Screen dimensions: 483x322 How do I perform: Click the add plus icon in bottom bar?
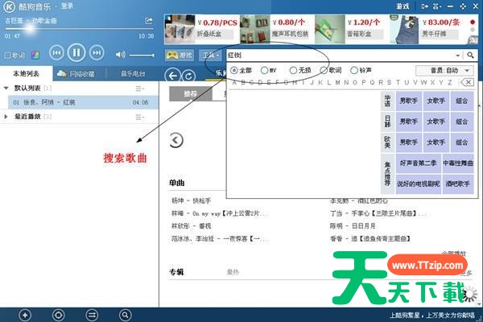coord(25,316)
